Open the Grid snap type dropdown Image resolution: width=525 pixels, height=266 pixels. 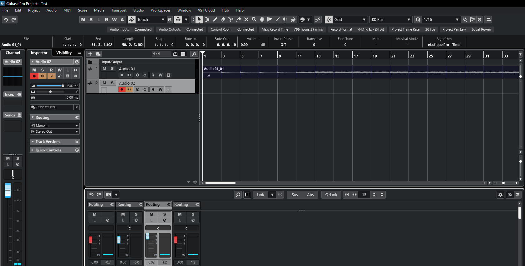pos(350,19)
